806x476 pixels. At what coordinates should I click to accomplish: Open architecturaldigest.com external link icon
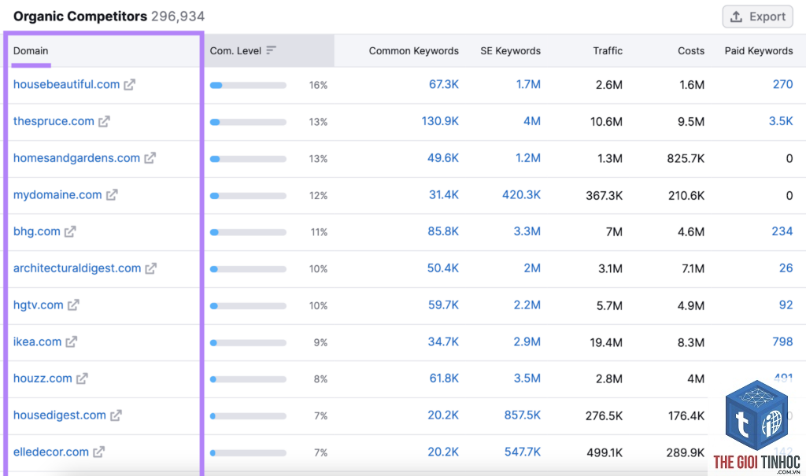(150, 268)
